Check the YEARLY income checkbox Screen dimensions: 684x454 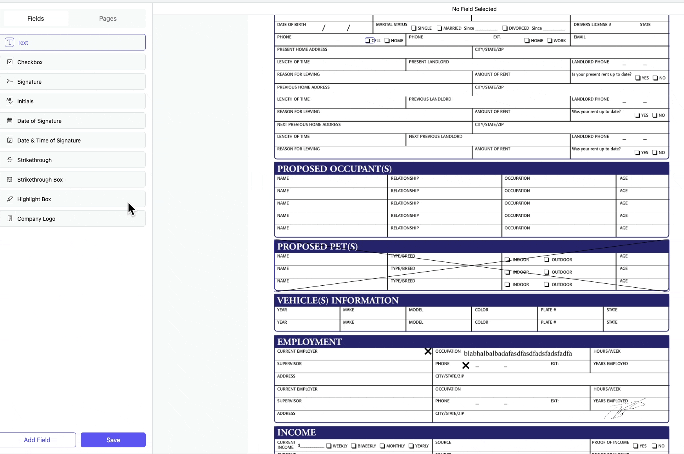point(411,446)
